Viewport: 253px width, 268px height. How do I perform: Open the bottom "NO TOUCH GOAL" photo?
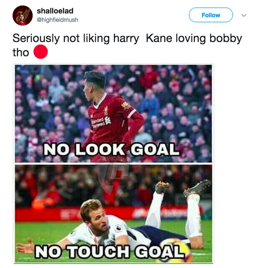pyautogui.click(x=113, y=214)
